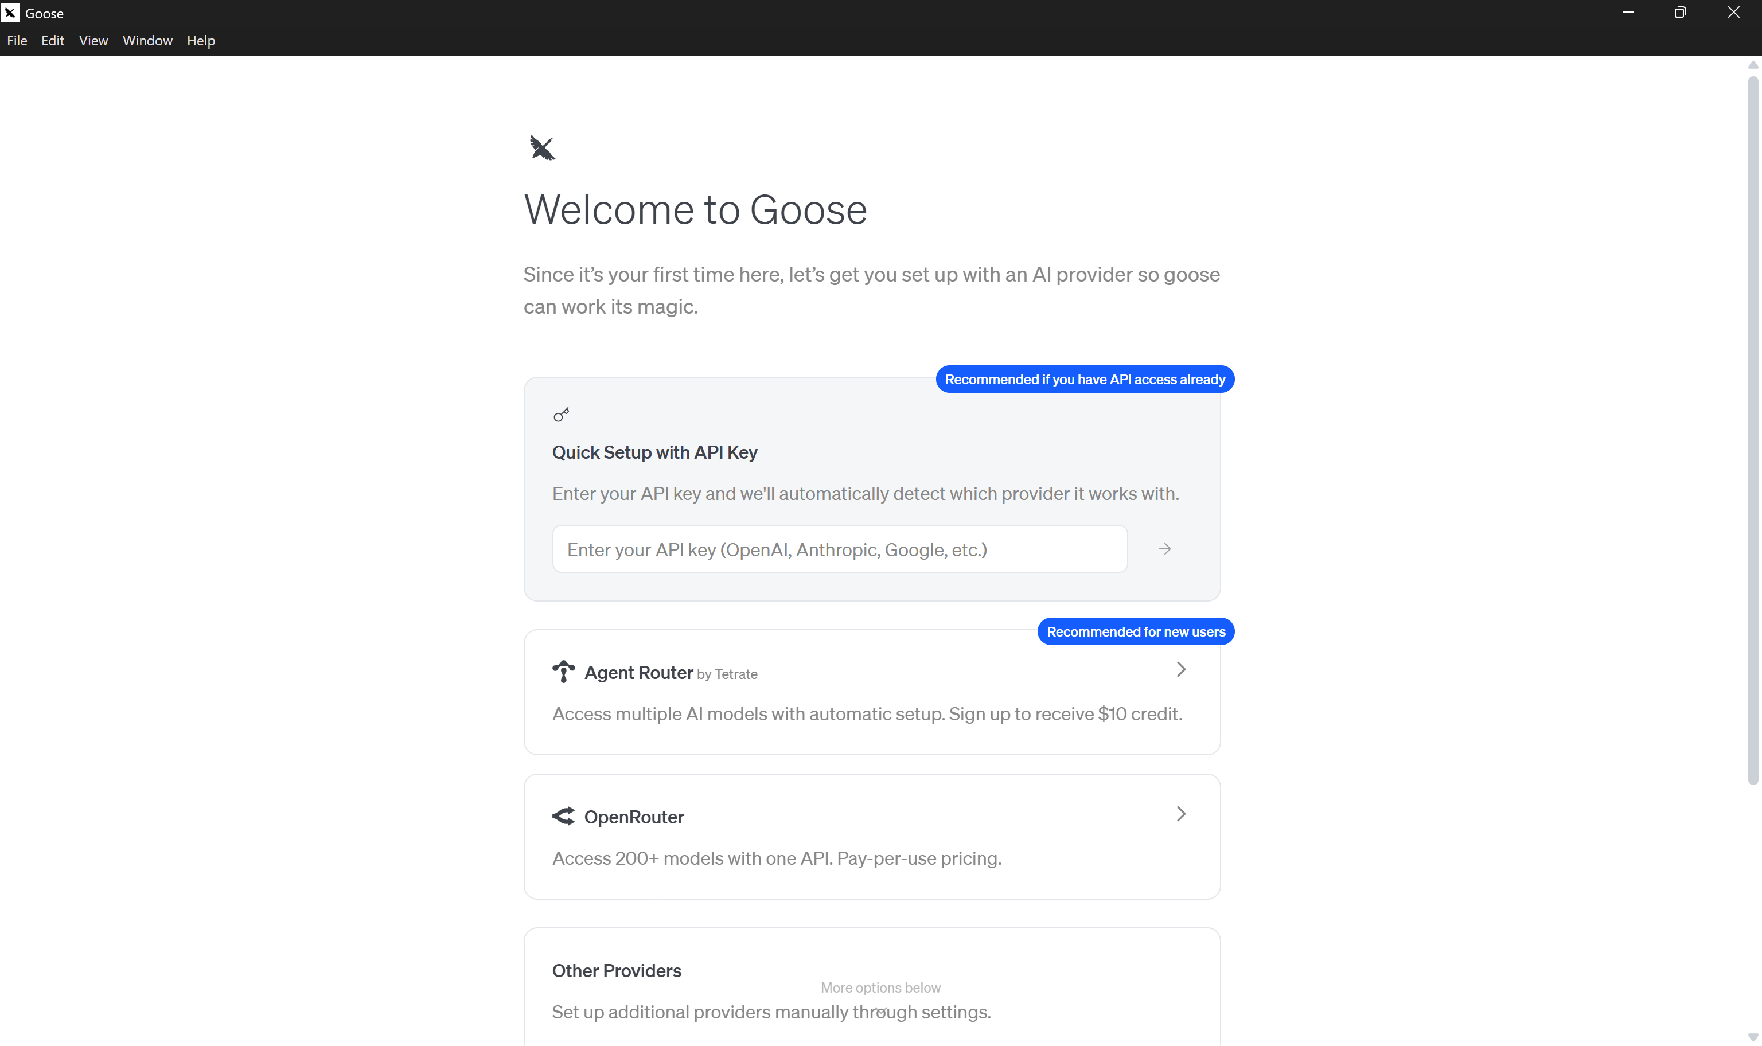This screenshot has width=1762, height=1046.
Task: Open the File menu
Action: [17, 41]
